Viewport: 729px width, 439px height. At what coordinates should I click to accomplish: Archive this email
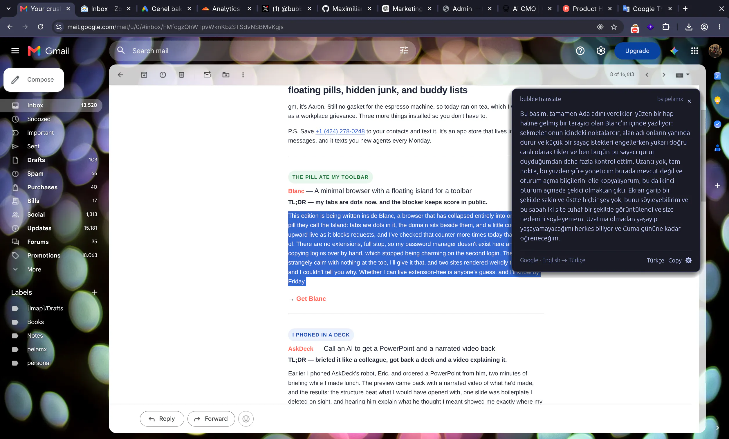[x=144, y=75]
